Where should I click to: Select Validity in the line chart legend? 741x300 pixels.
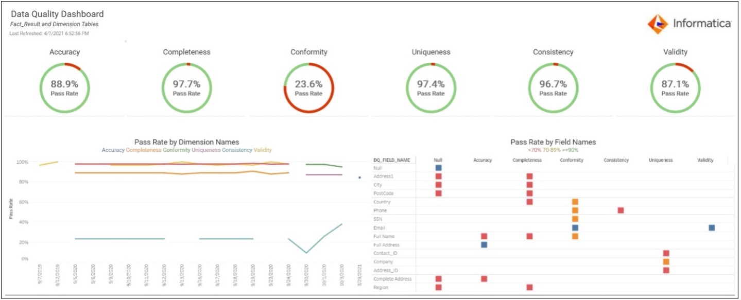263,150
